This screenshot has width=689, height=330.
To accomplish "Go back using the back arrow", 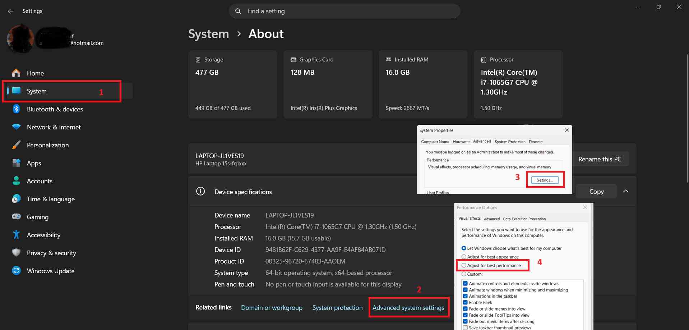I will coord(11,11).
